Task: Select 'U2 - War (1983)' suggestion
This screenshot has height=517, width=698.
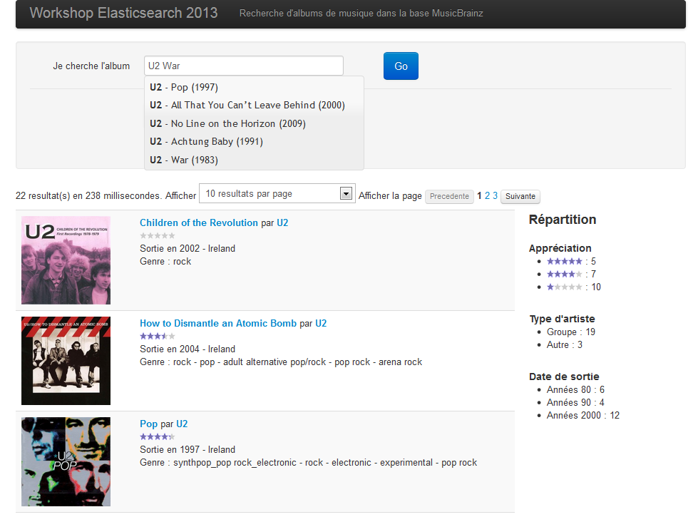Action: pos(184,160)
